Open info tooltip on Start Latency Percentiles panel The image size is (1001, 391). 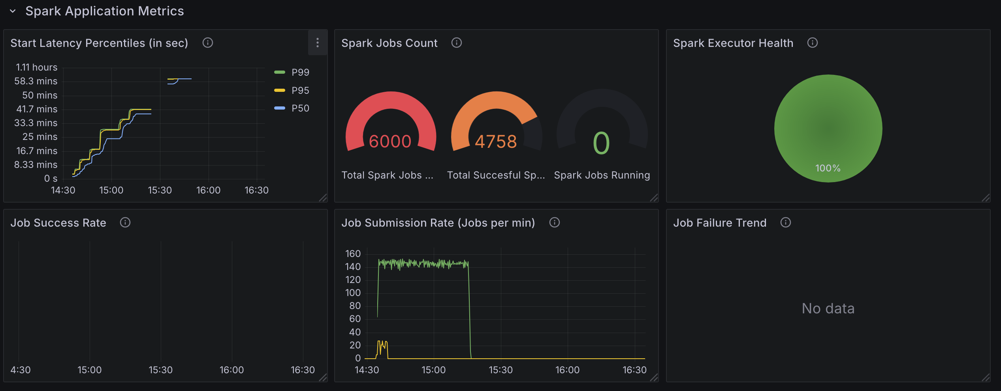pos(208,43)
